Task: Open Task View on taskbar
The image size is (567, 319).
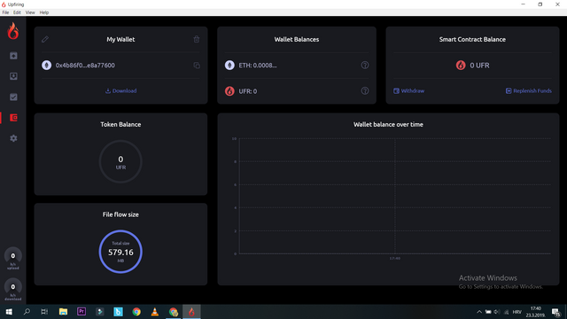Action: (44, 311)
